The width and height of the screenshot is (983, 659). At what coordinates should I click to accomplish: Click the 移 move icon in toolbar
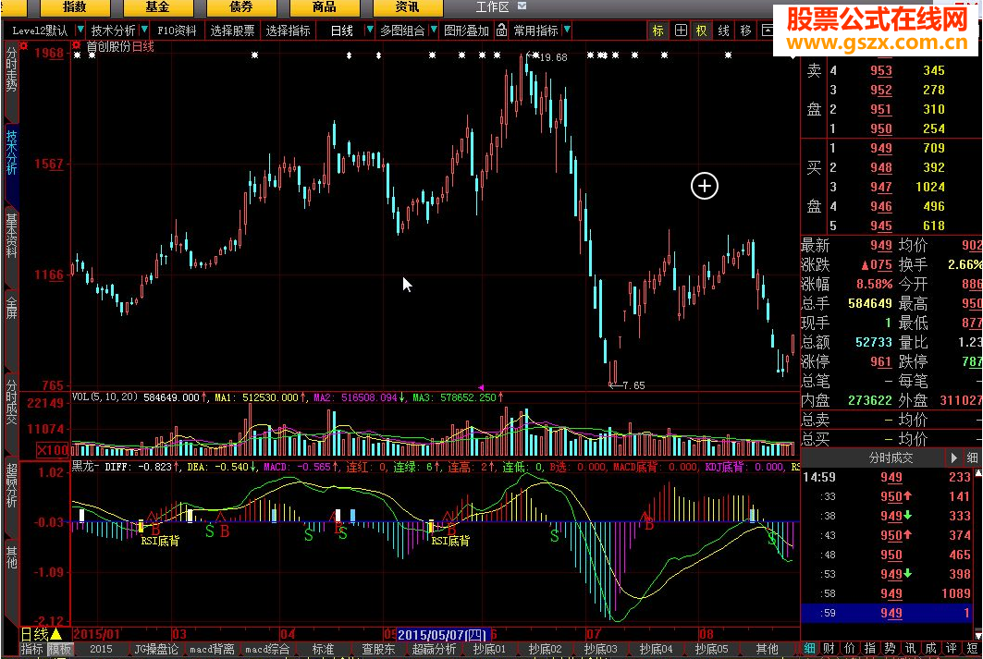745,31
